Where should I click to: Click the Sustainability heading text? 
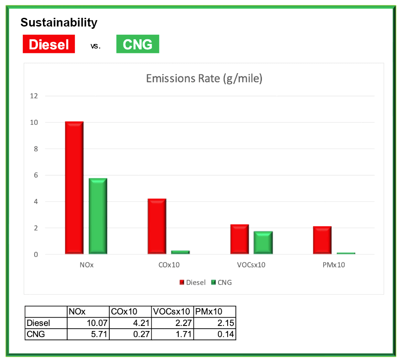click(x=59, y=22)
